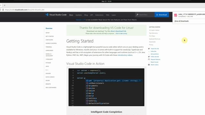
Task: Click the Visual Studio Code site title
Action: [x=58, y=15]
